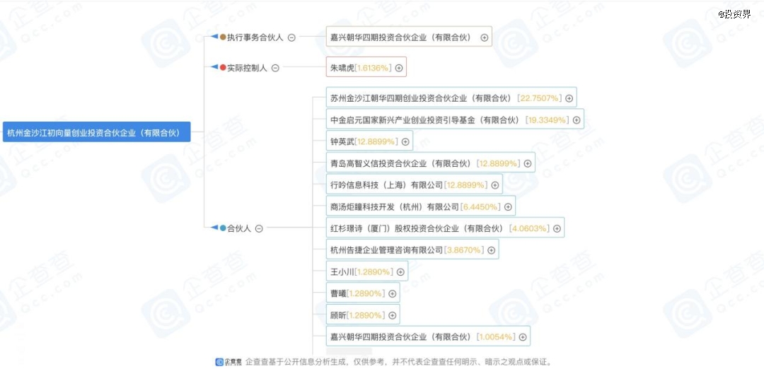Expand 杭州告捷企业管理 node plus icon
This screenshot has height=369, width=764.
point(492,250)
